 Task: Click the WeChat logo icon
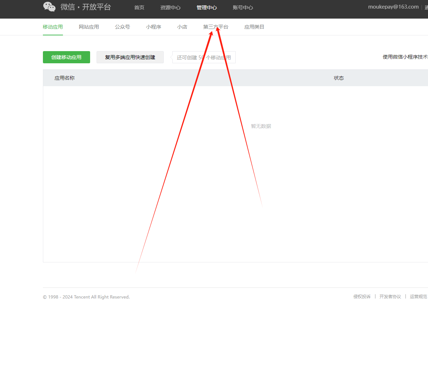(x=49, y=7)
